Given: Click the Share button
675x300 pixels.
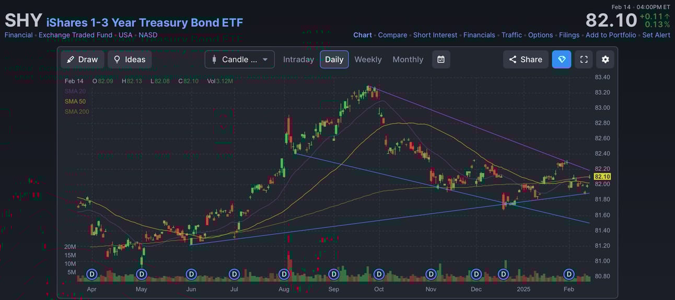Looking at the screenshot, I should [x=526, y=60].
